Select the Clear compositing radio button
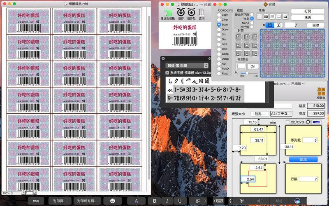The height and width of the screenshot is (206, 329). tap(219, 20)
